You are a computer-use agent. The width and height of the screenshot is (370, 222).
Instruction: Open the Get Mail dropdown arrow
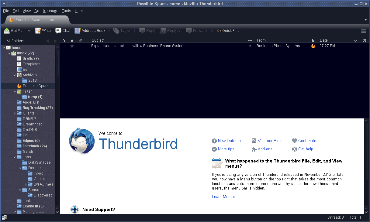[29, 31]
